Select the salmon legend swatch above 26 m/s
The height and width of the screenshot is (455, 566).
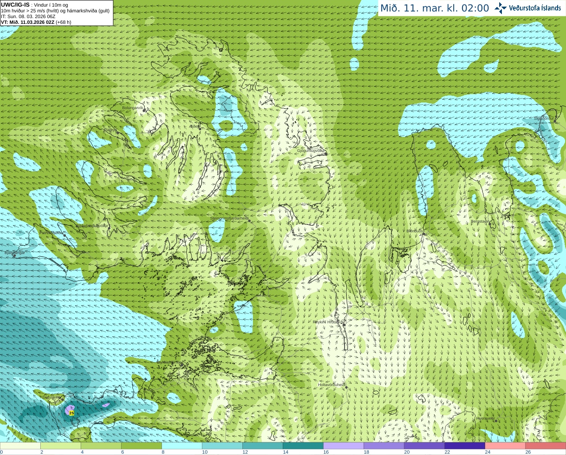[546, 446]
